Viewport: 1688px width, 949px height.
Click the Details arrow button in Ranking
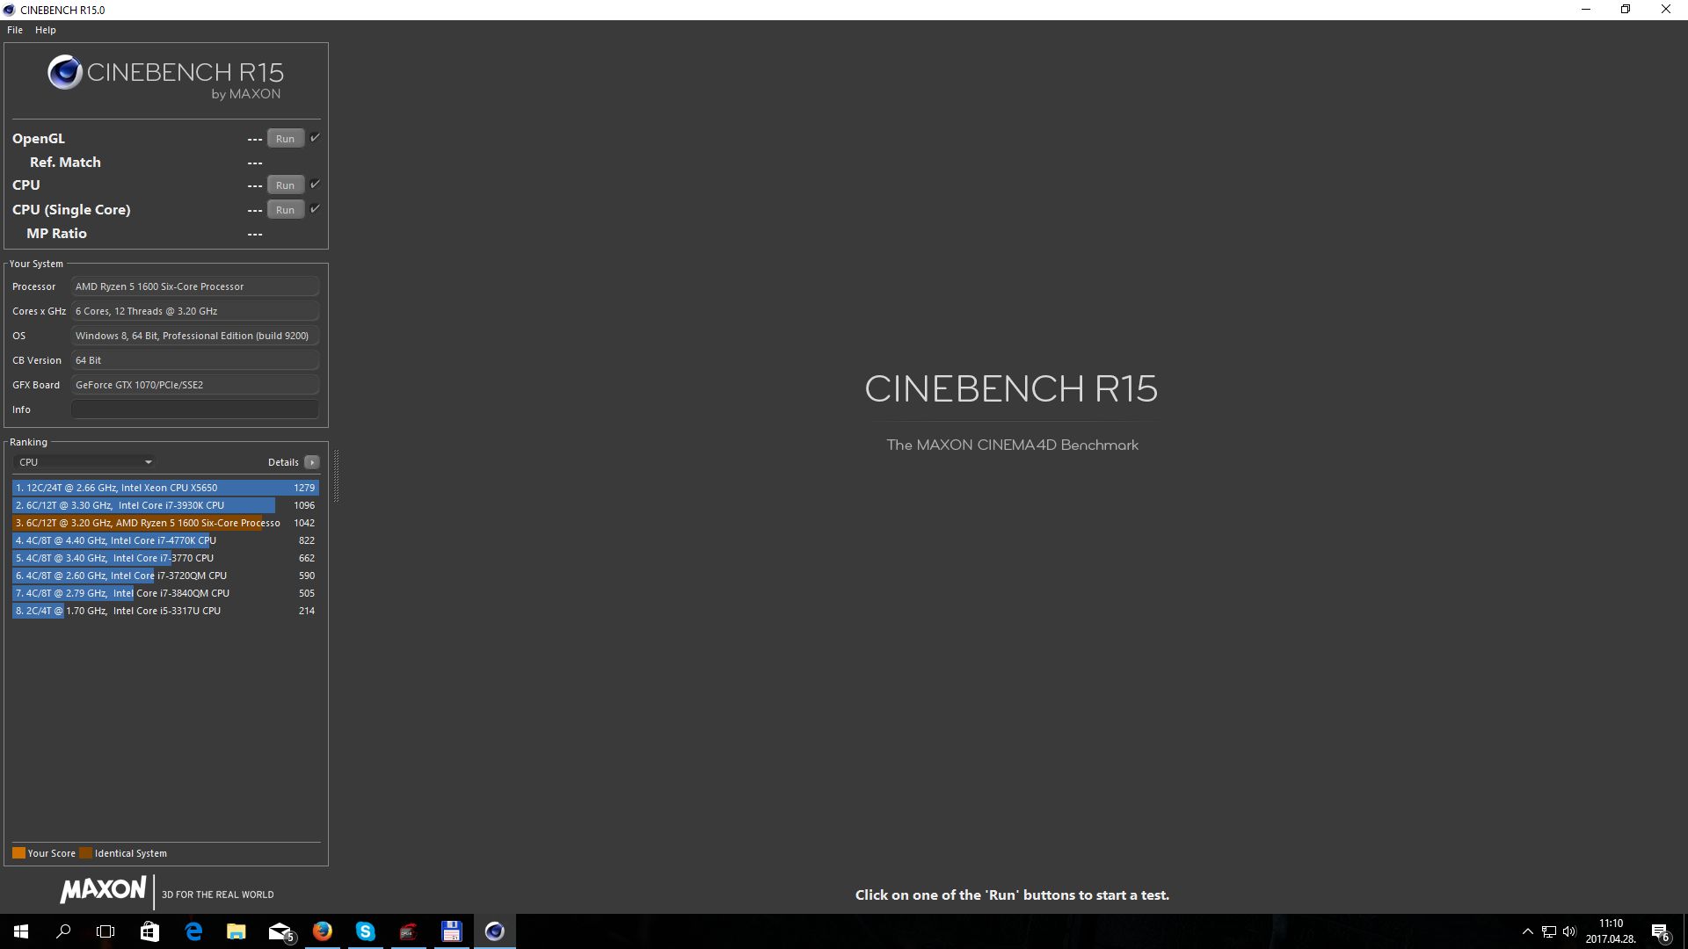[x=311, y=462]
